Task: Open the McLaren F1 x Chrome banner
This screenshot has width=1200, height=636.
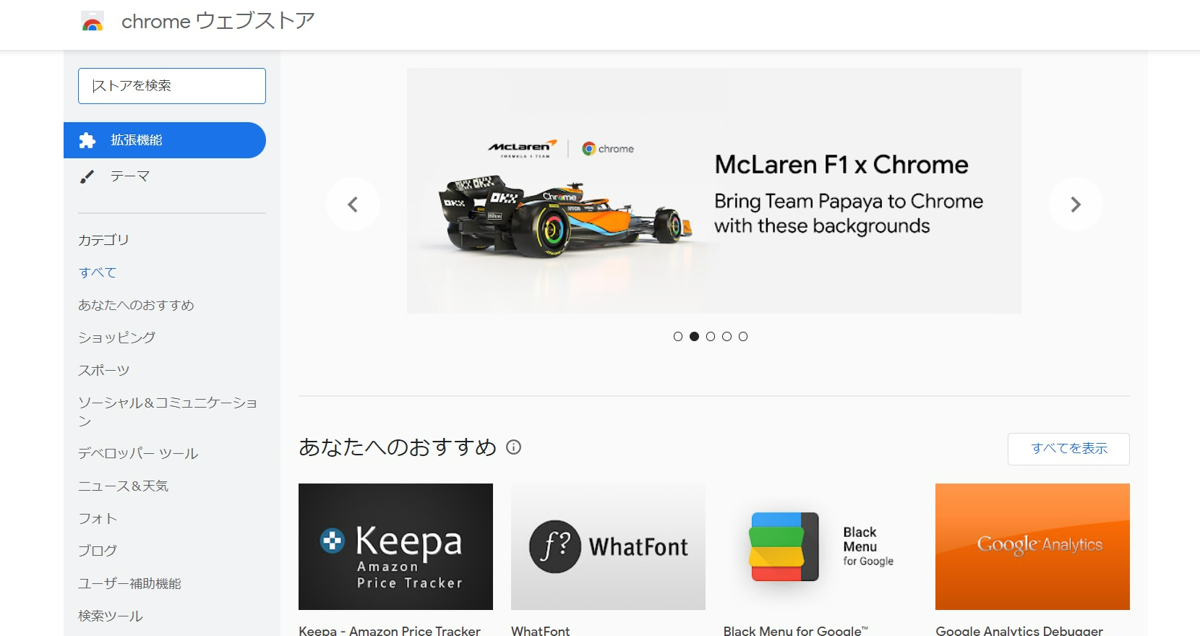Action: (714, 191)
